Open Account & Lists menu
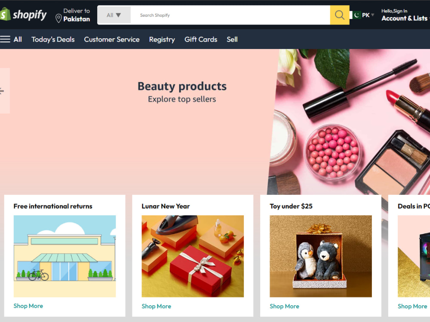Image resolution: width=430 pixels, height=322 pixels. [404, 18]
